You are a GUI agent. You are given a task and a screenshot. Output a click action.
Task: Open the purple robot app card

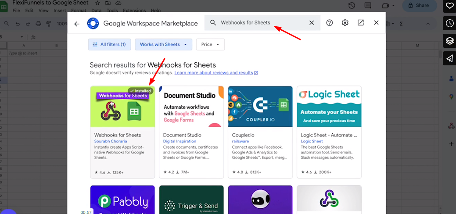(260, 200)
